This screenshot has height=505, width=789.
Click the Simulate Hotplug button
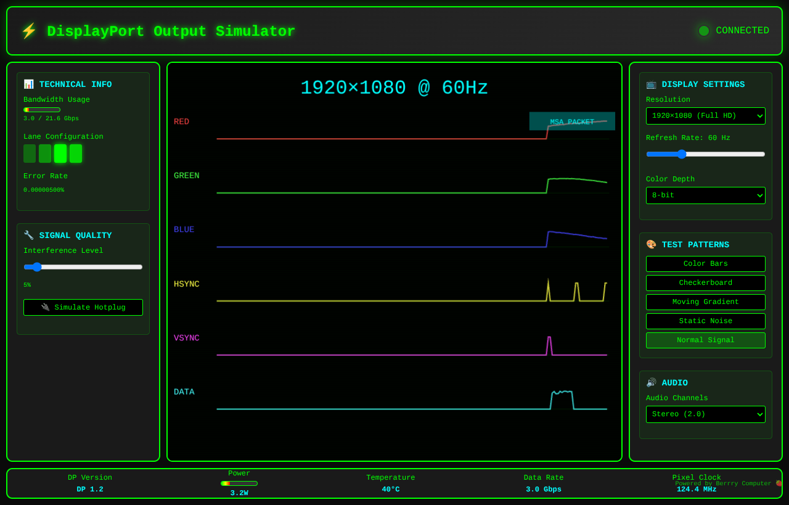tap(83, 307)
